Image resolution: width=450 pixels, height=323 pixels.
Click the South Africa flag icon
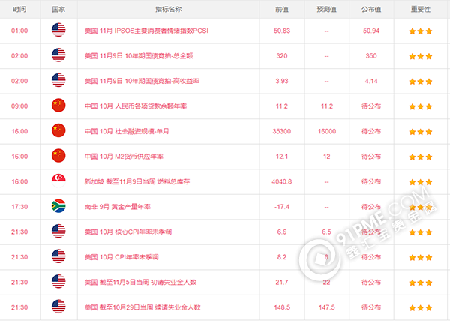pyautogui.click(x=58, y=207)
